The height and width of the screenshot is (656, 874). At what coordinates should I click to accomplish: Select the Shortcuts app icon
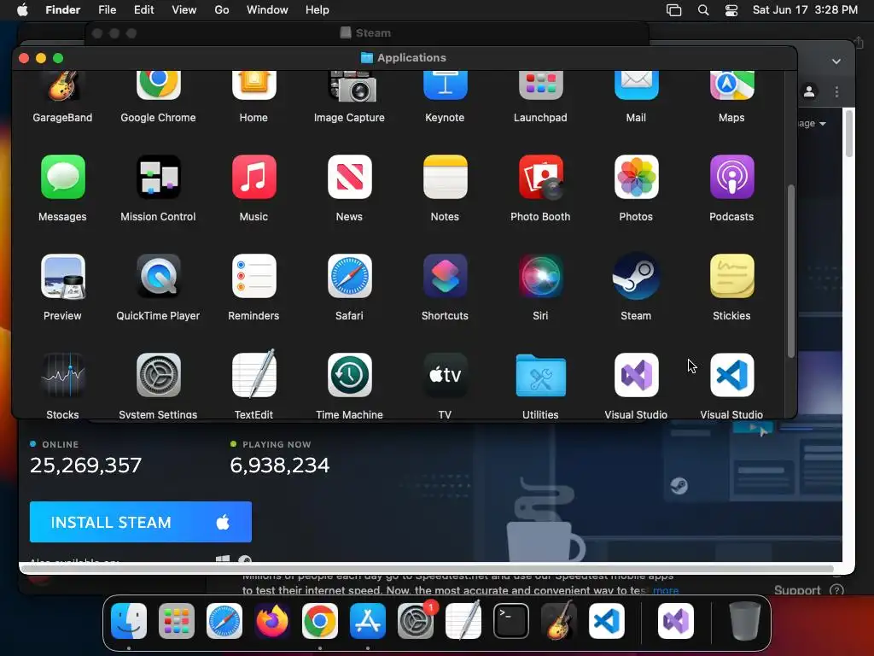pos(445,276)
